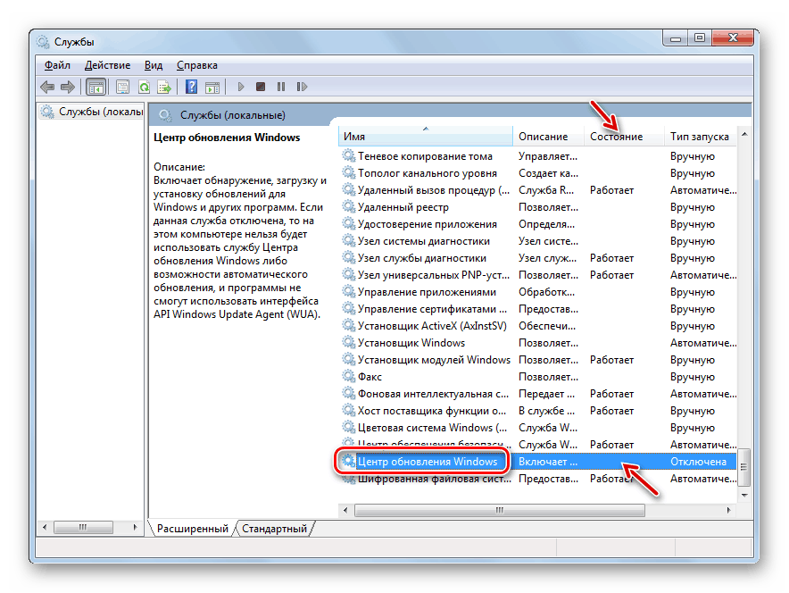Sort by the Описание column header
Image resolution: width=789 pixels, height=593 pixels.
549,137
